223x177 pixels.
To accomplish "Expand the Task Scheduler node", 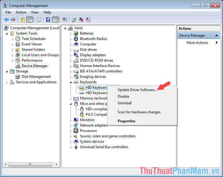I will point(12,39).
